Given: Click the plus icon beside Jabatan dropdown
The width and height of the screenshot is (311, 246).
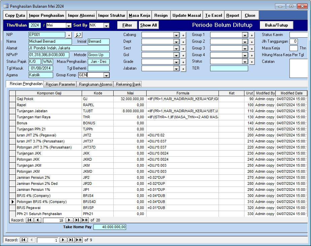Looking at the screenshot, I should click(x=183, y=69).
